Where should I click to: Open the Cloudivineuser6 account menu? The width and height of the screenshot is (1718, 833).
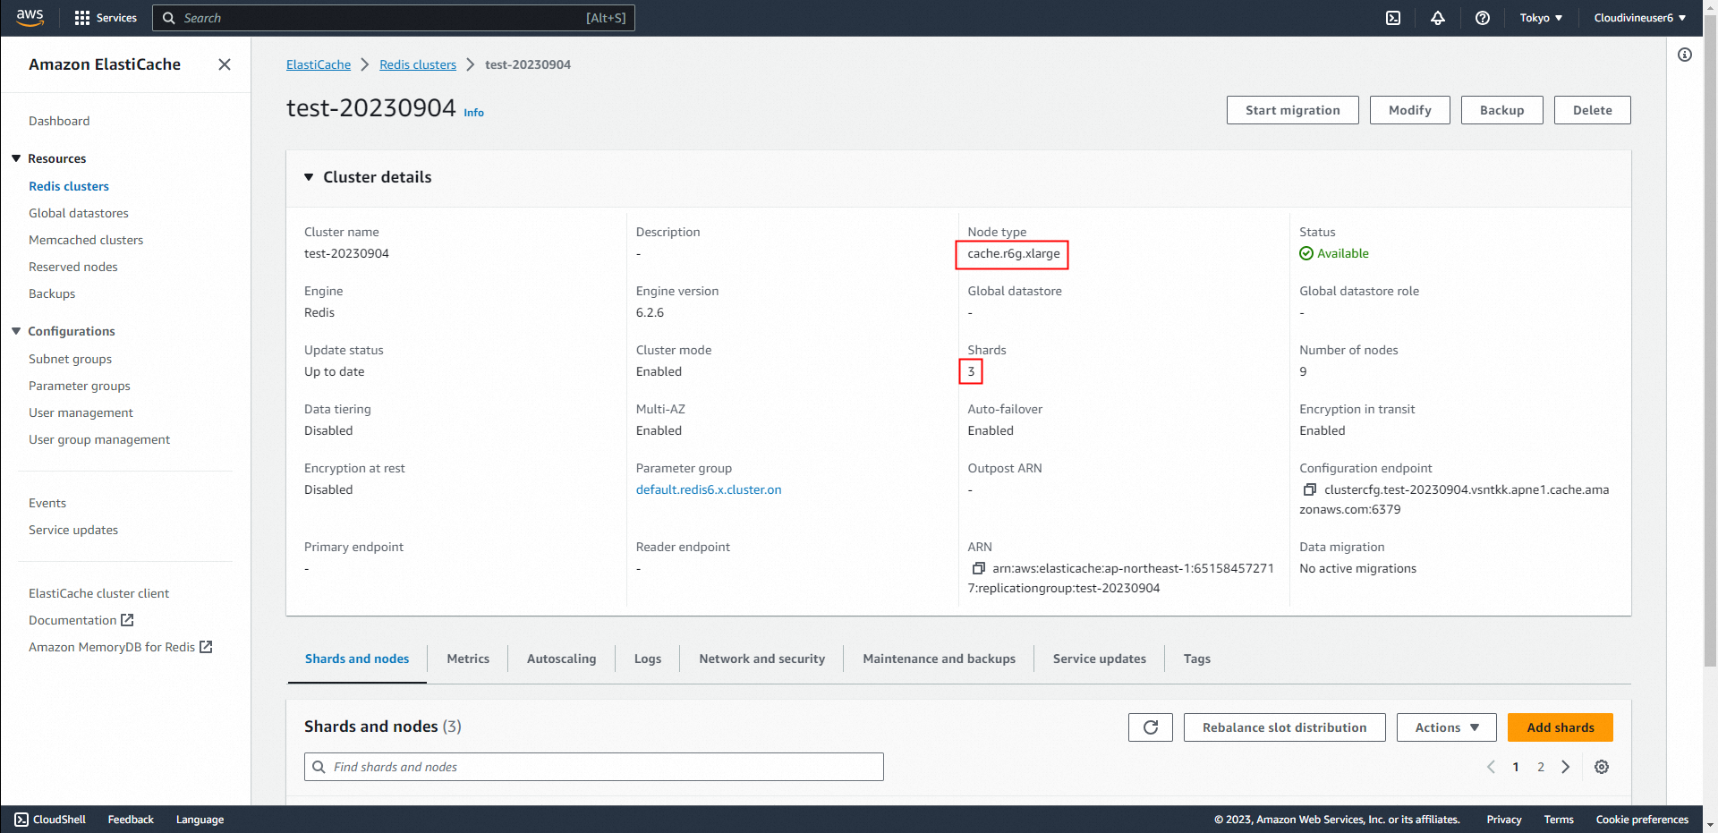(x=1639, y=18)
